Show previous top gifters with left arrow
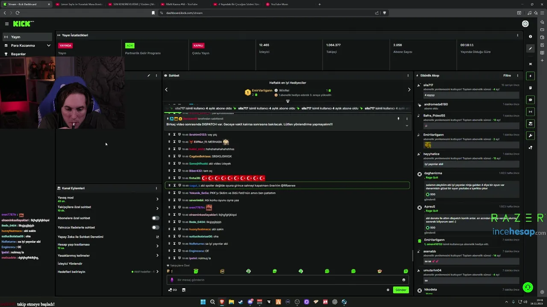Viewport: 547px width, 307px height. [x=166, y=90]
